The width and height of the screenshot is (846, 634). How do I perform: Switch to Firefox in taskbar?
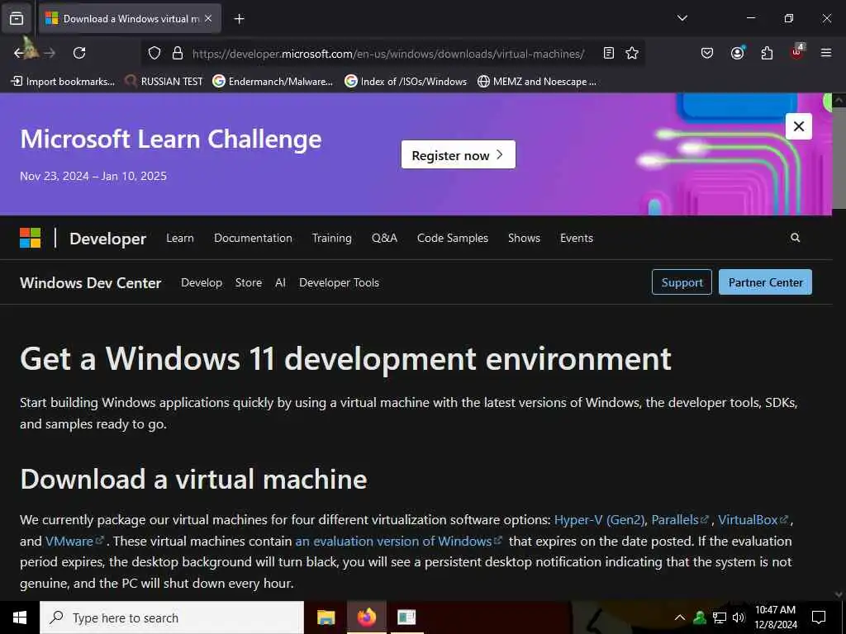tap(366, 617)
